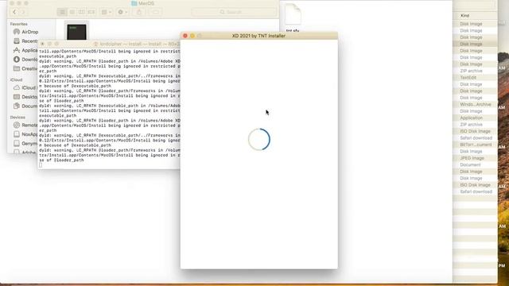The width and height of the screenshot is (509, 286).
Task: Open Recents in Finder sidebar
Action: pyautogui.click(x=25, y=41)
